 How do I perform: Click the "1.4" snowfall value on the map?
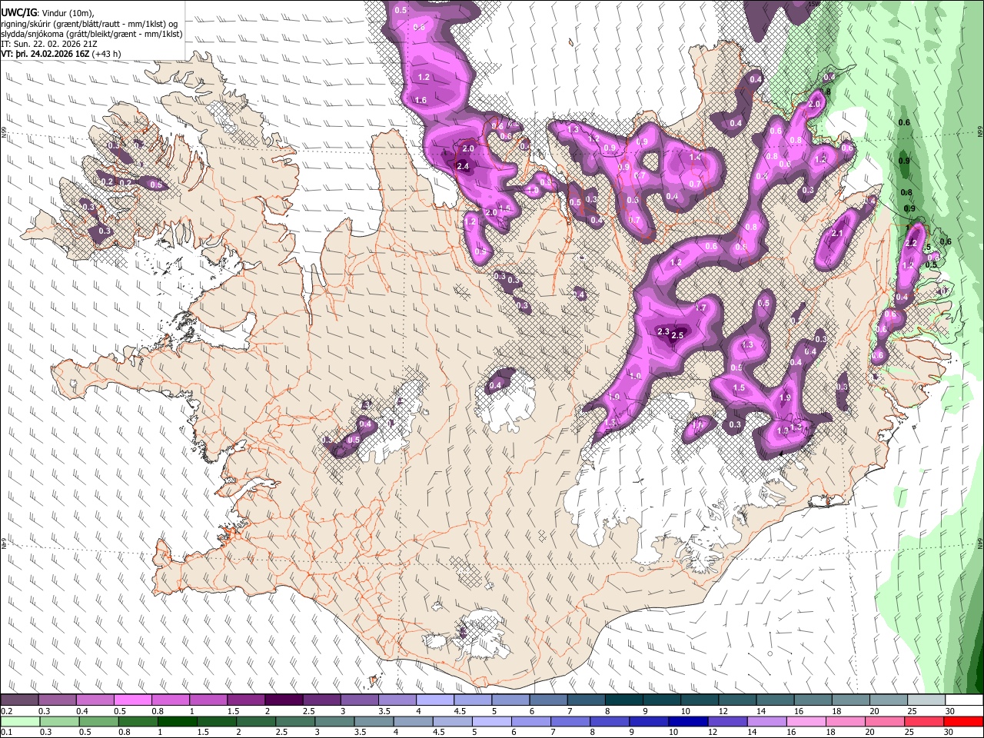pos(695,157)
